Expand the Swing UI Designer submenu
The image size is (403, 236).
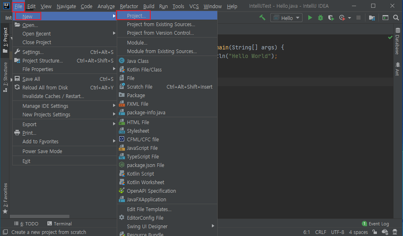pyautogui.click(x=167, y=226)
